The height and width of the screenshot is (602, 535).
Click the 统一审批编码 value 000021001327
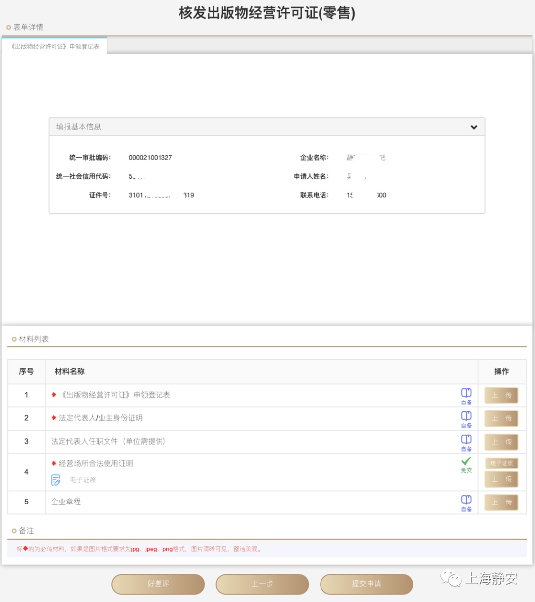click(151, 158)
